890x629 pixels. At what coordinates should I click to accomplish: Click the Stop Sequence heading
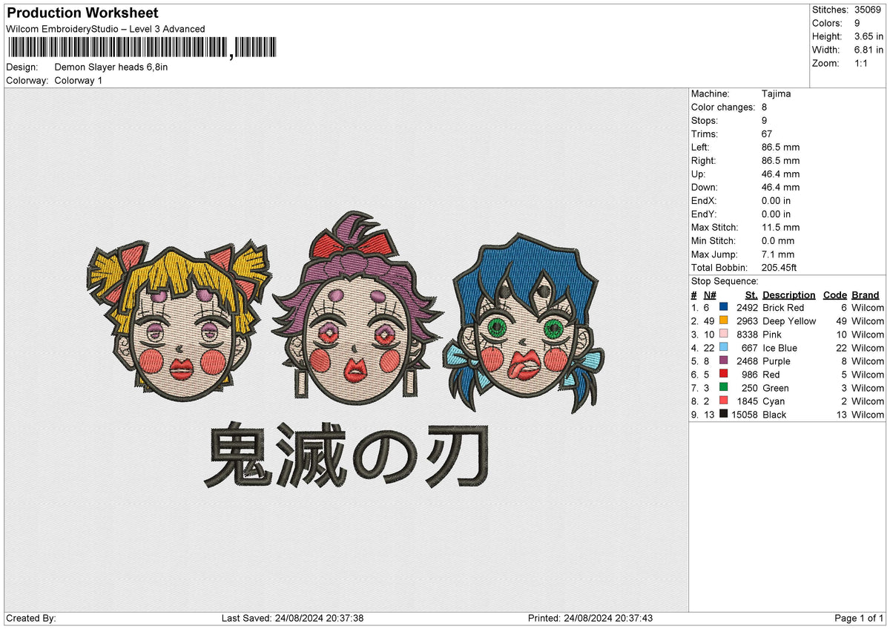725,282
